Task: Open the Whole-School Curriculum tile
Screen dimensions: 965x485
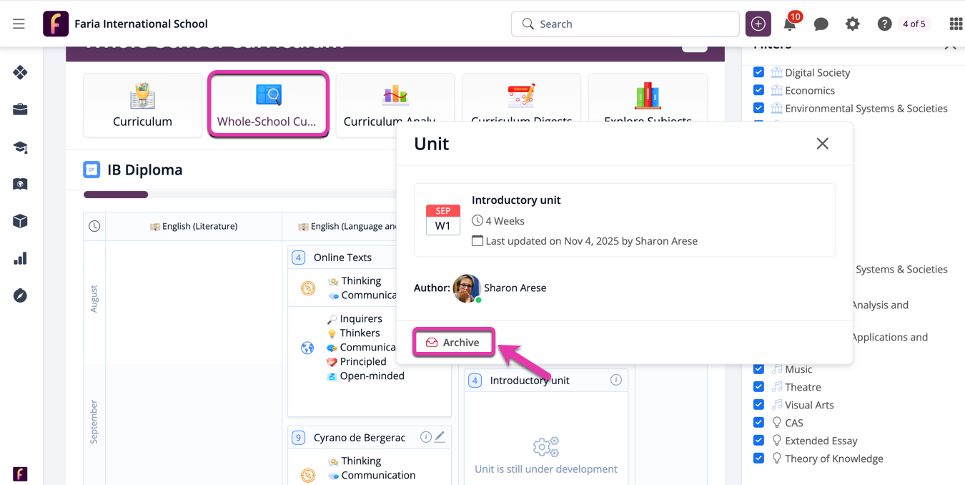Action: 268,104
